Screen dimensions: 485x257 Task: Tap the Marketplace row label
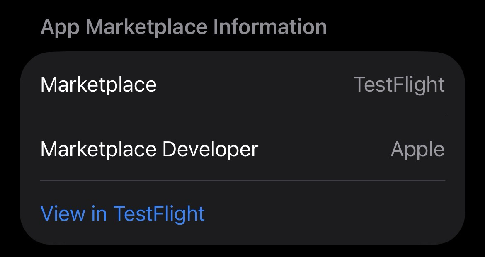click(98, 85)
